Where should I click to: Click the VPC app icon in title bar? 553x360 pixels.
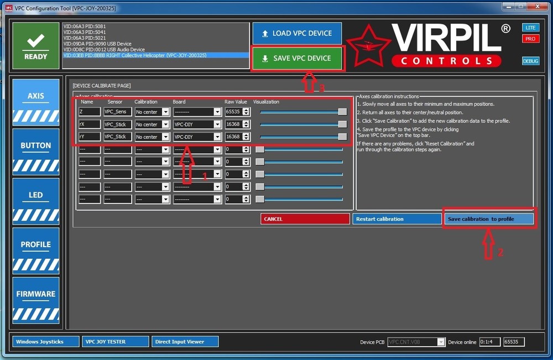pyautogui.click(x=8, y=8)
